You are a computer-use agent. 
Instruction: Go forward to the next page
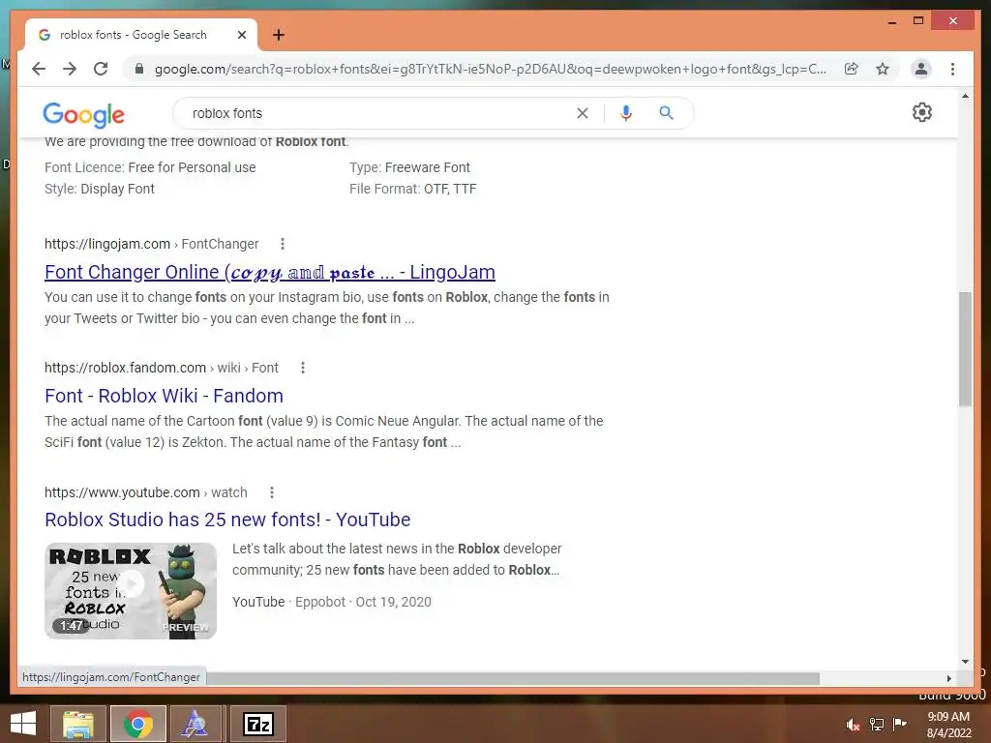(x=70, y=69)
